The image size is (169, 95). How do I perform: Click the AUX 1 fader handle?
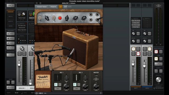[133, 63]
